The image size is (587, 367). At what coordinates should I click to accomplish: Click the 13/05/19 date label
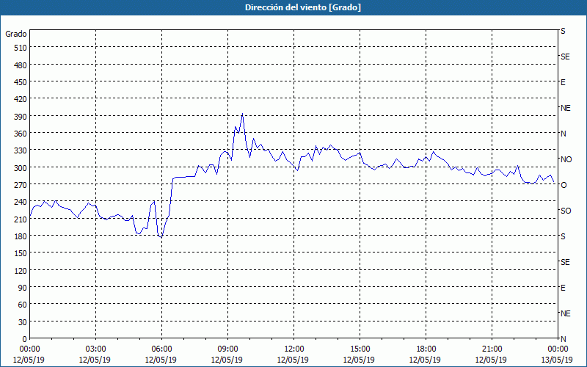coord(557,360)
